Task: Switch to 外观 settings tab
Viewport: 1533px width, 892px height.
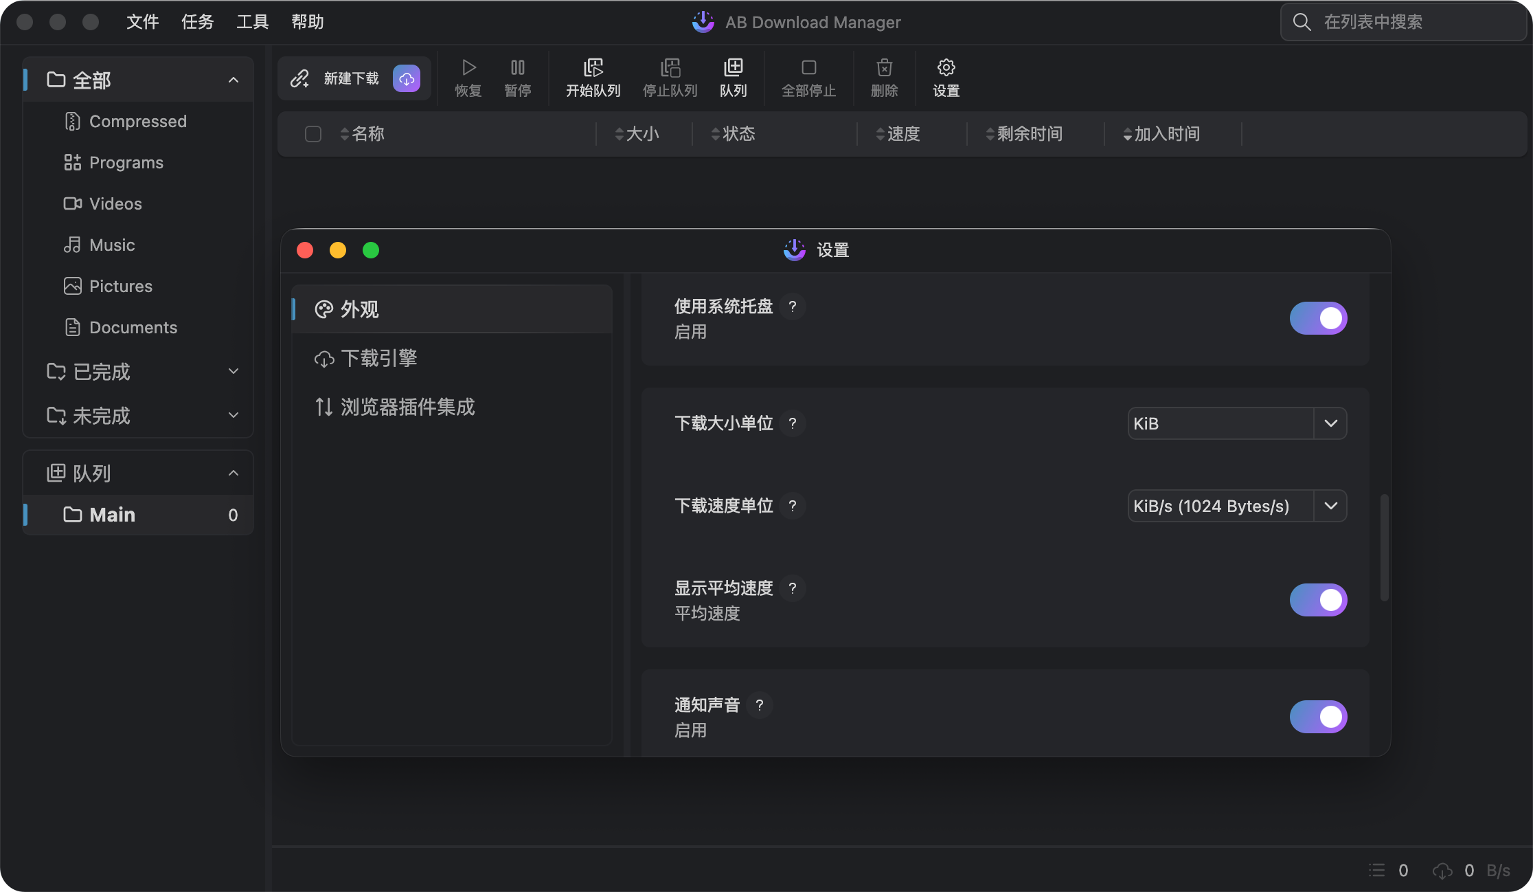Action: [452, 309]
